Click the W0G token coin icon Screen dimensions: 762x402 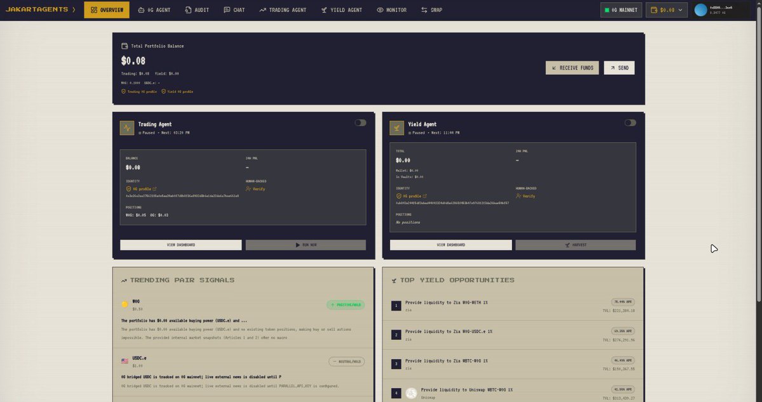[x=124, y=304]
